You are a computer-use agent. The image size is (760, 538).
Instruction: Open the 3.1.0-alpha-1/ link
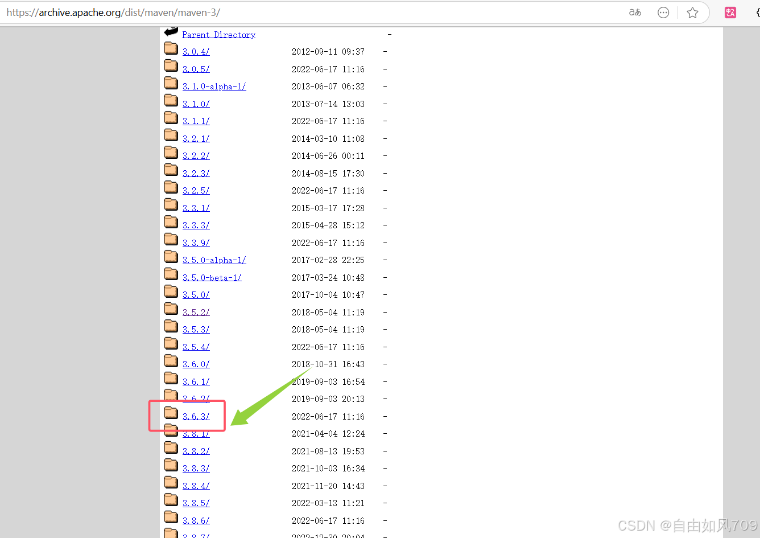214,87
